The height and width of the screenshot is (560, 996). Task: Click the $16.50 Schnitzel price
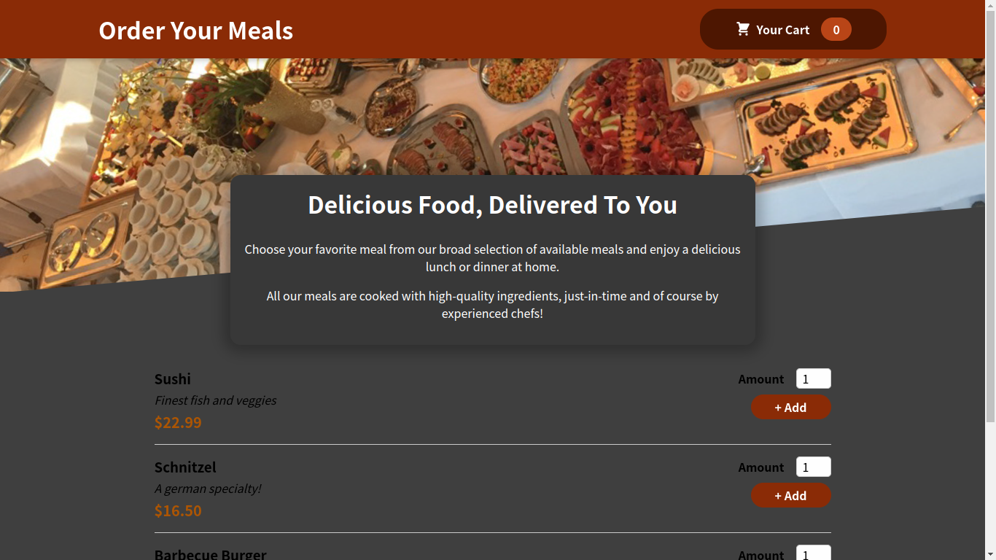[178, 510]
